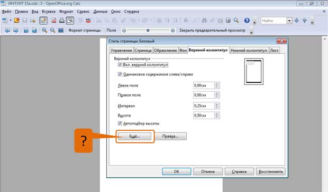This screenshot has width=328, height=192.
Task: Click the Print file directly icon
Action: [x=62, y=21]
